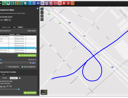Select the Years tab
Viewport: 128px width, 98px height.
tap(3, 74)
